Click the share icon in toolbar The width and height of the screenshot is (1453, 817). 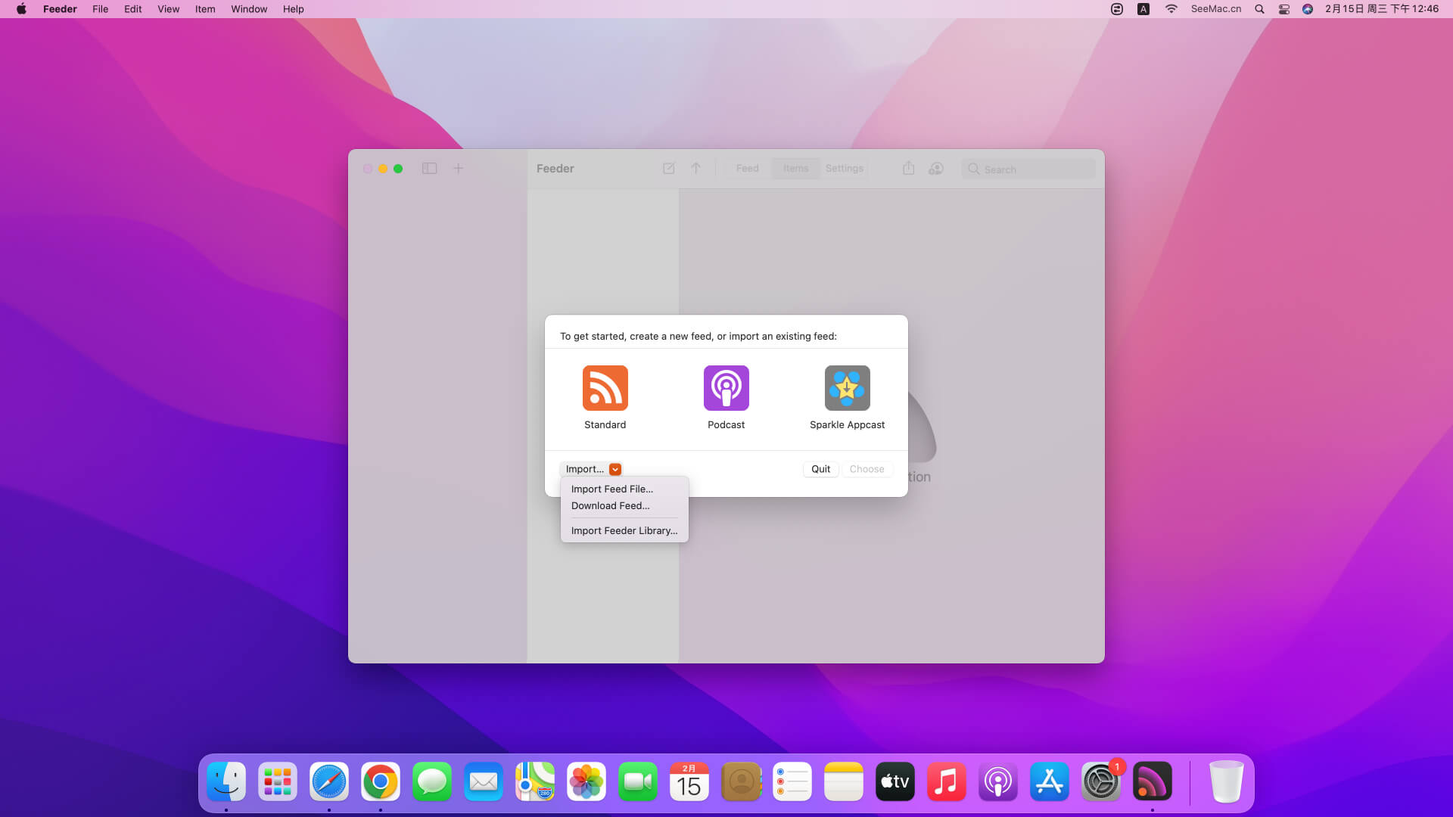point(908,169)
